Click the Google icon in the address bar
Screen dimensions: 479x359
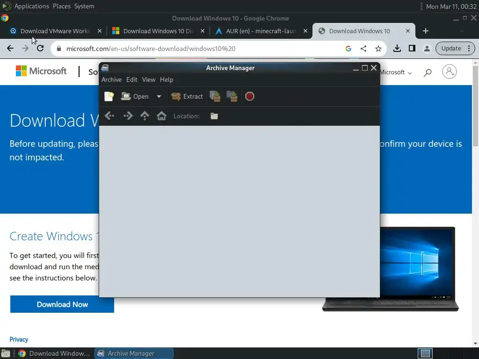(348, 49)
